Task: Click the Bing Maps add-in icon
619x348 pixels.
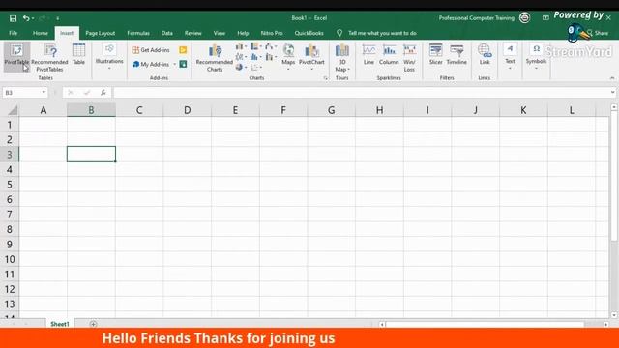Action: click(x=183, y=50)
